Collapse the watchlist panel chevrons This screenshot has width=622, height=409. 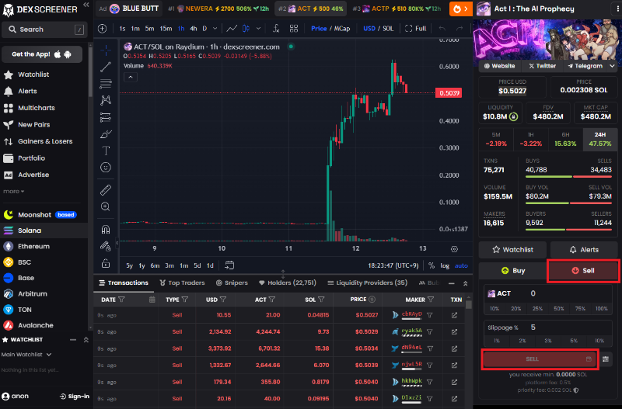coord(86,340)
